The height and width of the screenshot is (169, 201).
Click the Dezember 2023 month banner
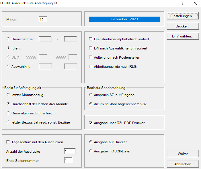[124, 19]
